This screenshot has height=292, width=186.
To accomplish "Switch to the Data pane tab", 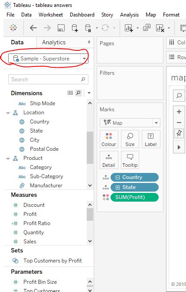I will (17, 43).
